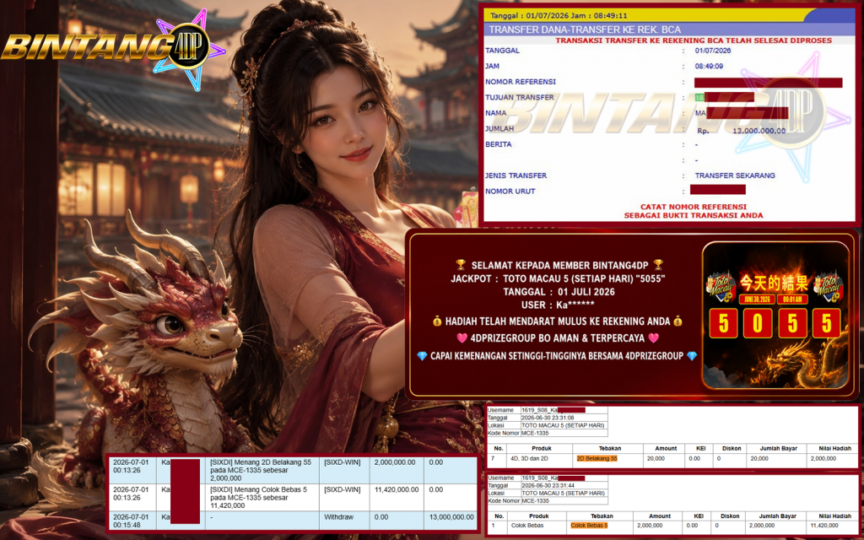Click the NAMA label in the receipt
864x540 pixels.
pyautogui.click(x=495, y=112)
